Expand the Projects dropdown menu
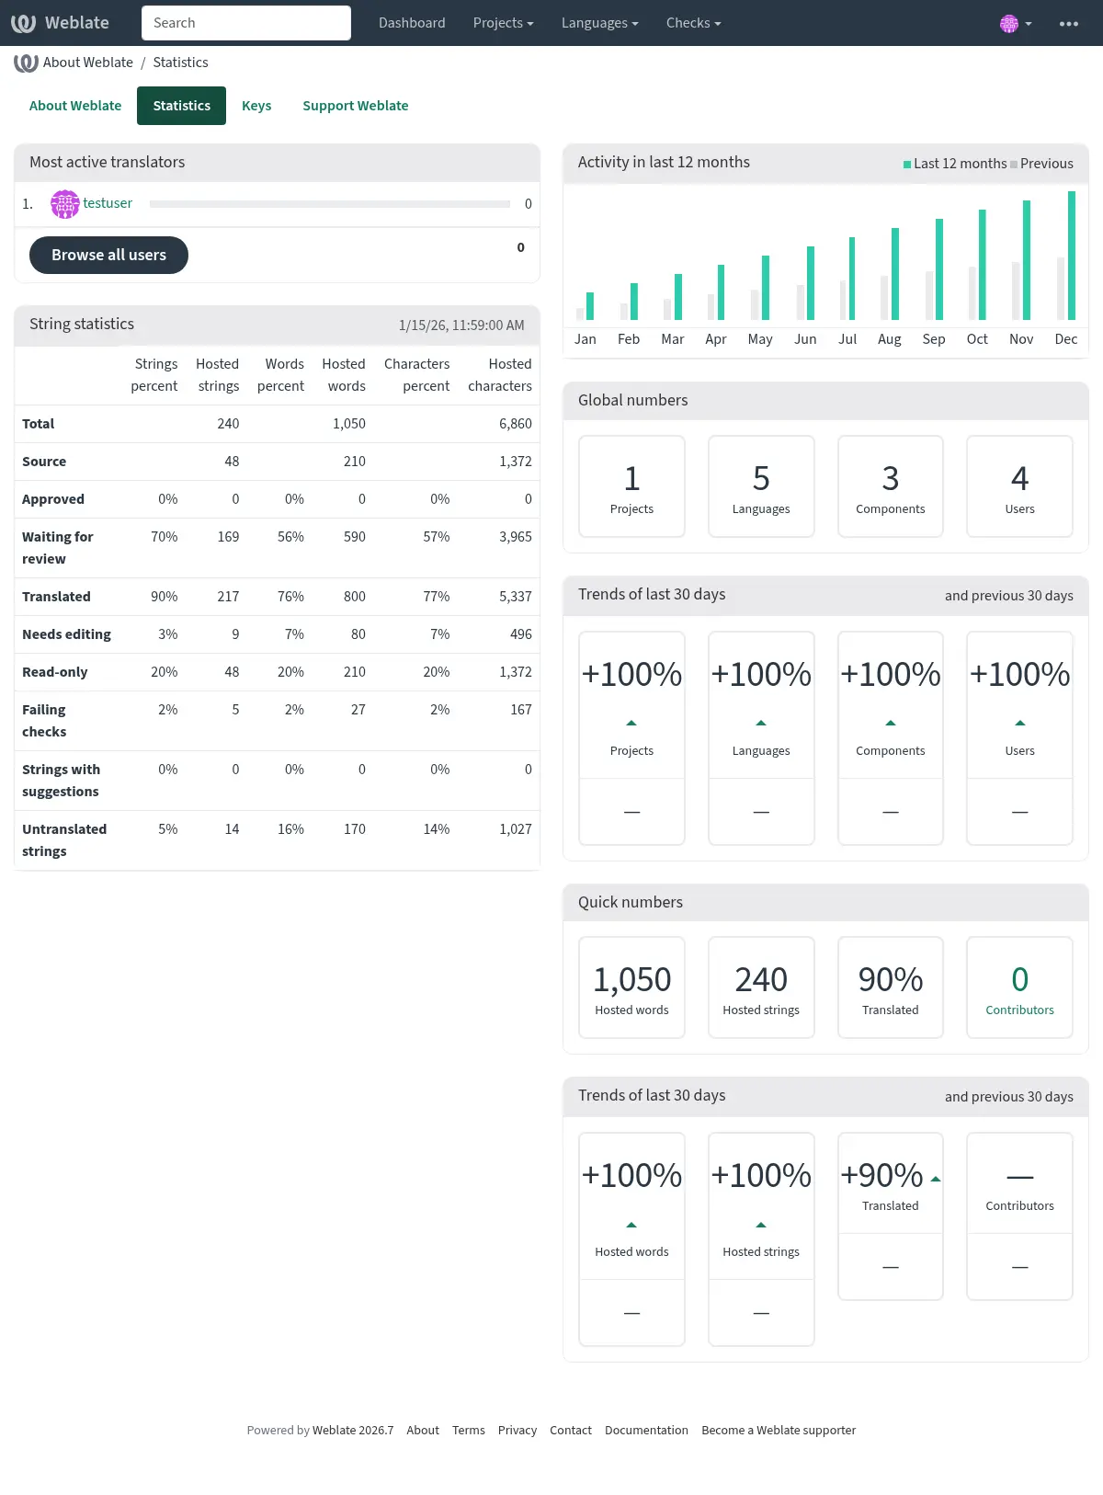Viewport: 1103px width, 1495px height. [x=503, y=23]
